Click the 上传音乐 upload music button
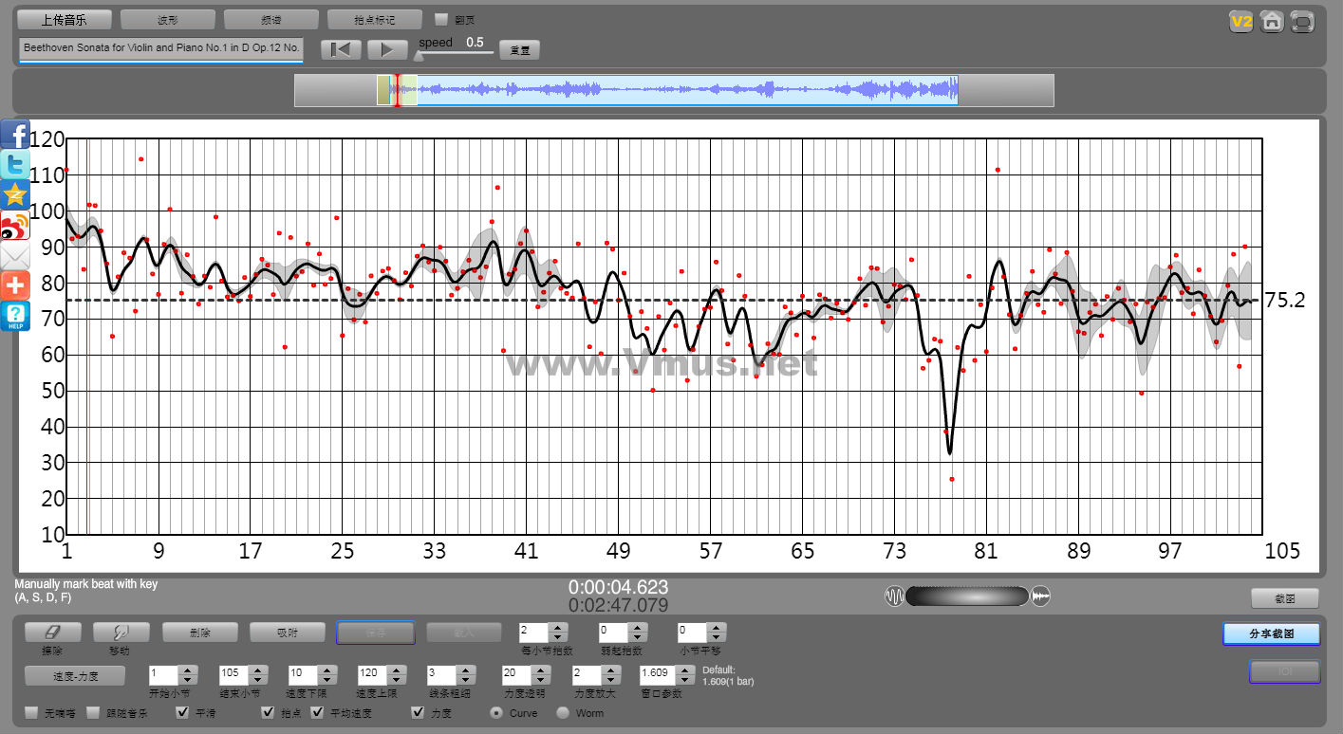This screenshot has width=1343, height=734. click(x=65, y=20)
